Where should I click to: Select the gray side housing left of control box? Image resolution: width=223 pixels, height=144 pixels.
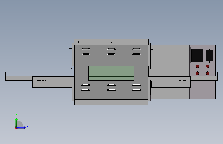point(170,60)
